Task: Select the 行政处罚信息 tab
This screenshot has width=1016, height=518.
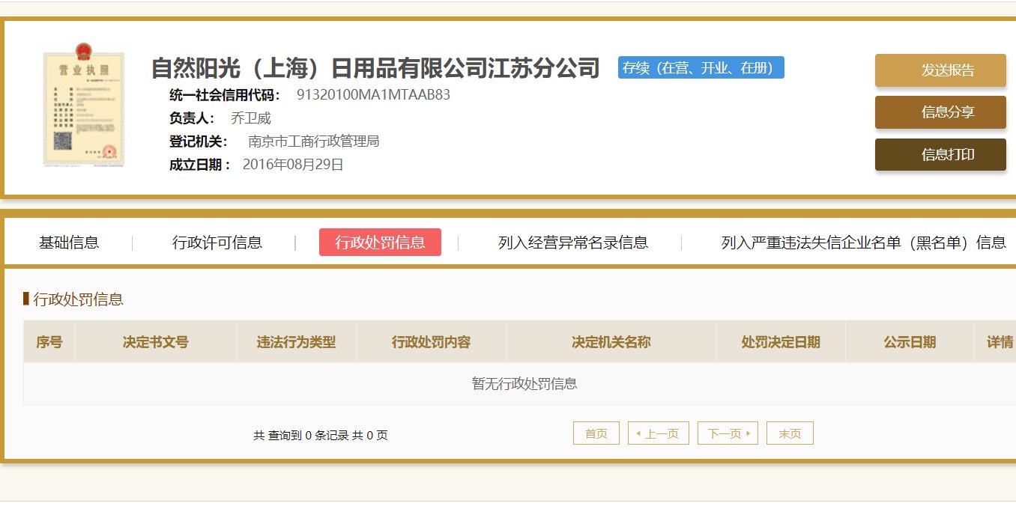Action: pos(380,242)
